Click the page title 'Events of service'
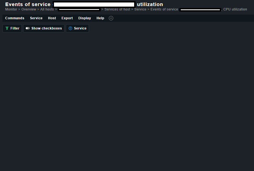 pyautogui.click(x=28, y=4)
